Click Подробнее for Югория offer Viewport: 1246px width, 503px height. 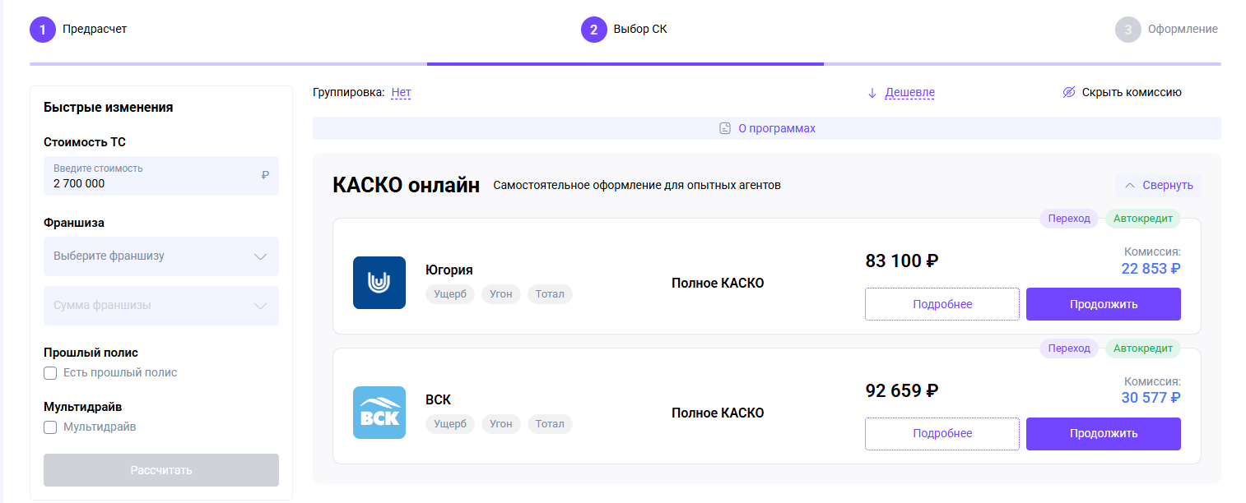point(942,304)
